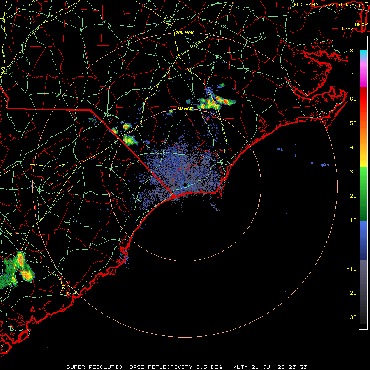This screenshot has height=370, width=370.
Task: Click the -30 value on dBZ scale
Action: click(351, 317)
